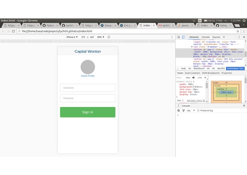Open the battery status indicator
Viewport: 247px width, 175px height.
pyautogui.click(x=213, y=21)
